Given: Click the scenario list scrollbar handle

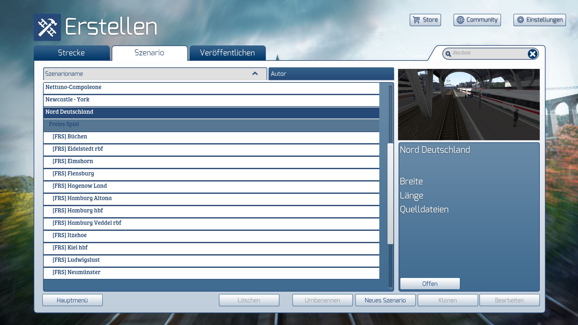Looking at the screenshot, I should 390,194.
